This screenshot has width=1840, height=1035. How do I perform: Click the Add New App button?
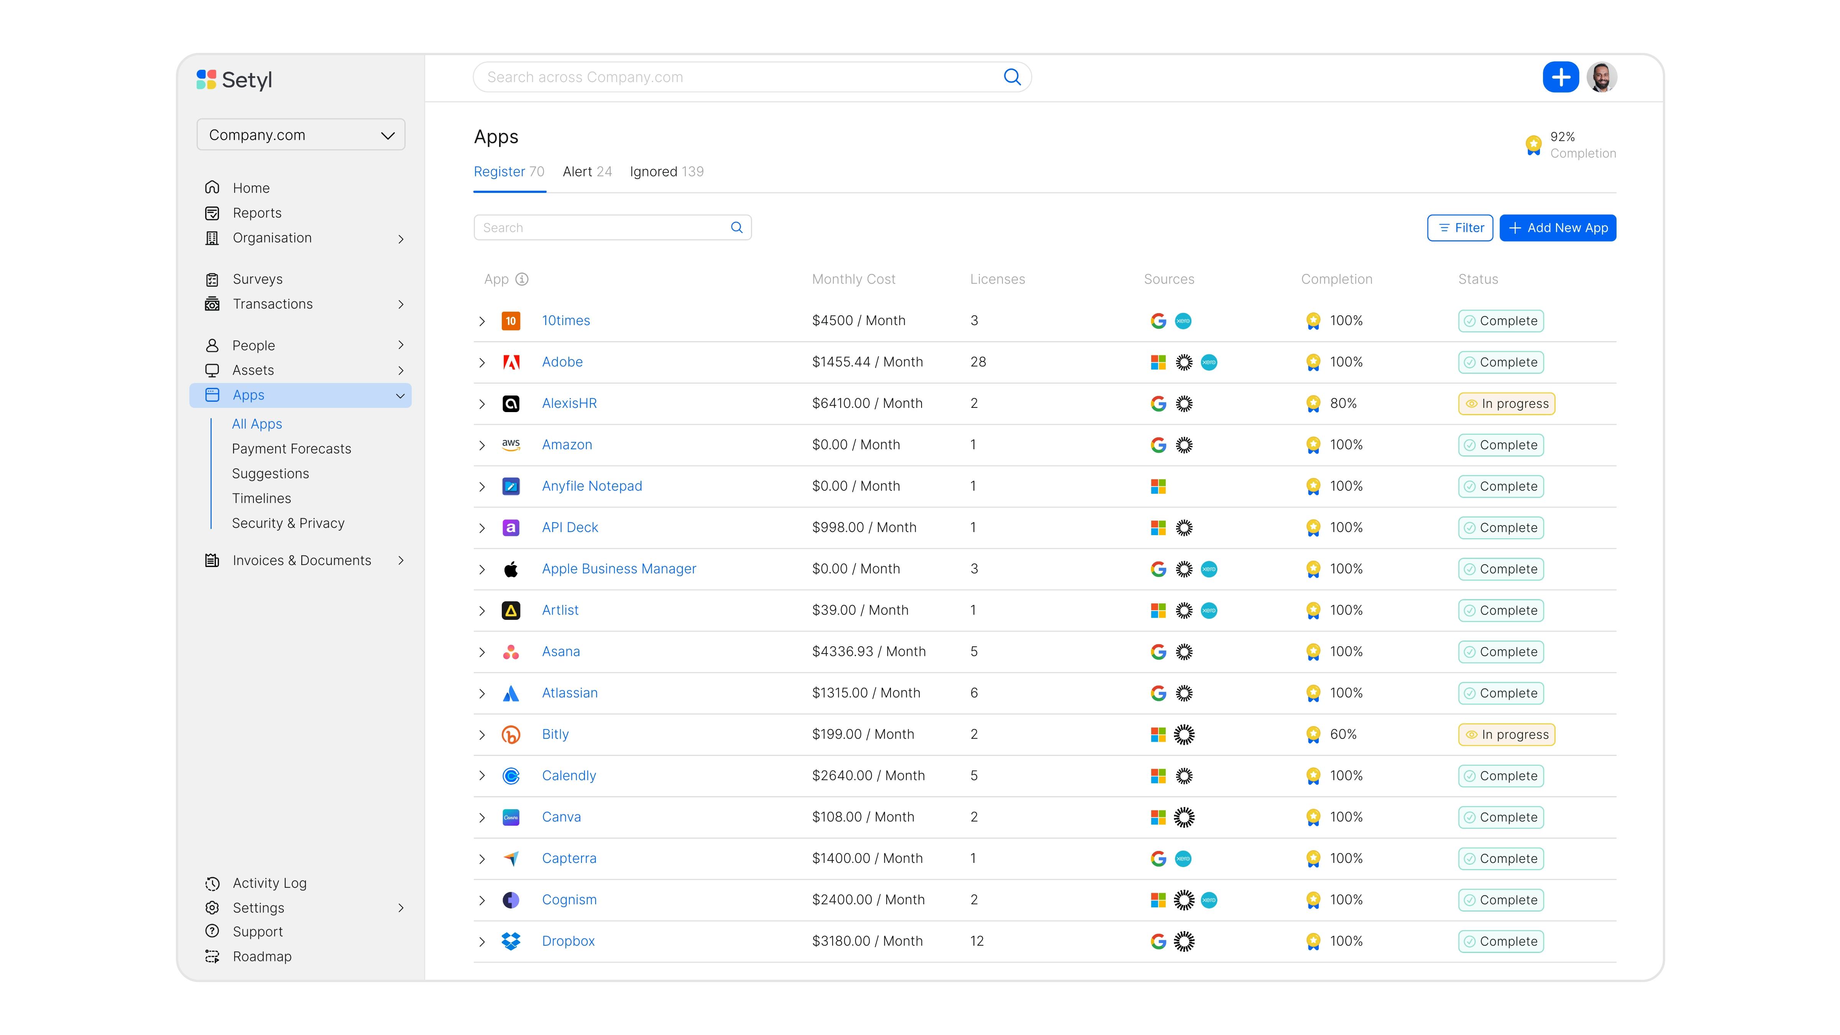(1557, 228)
